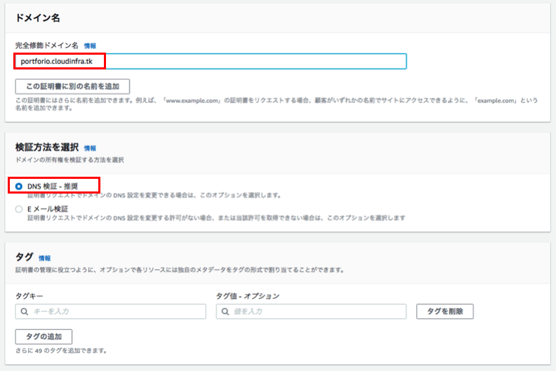Open 情報 link beside 検証方法を選択

pos(90,148)
